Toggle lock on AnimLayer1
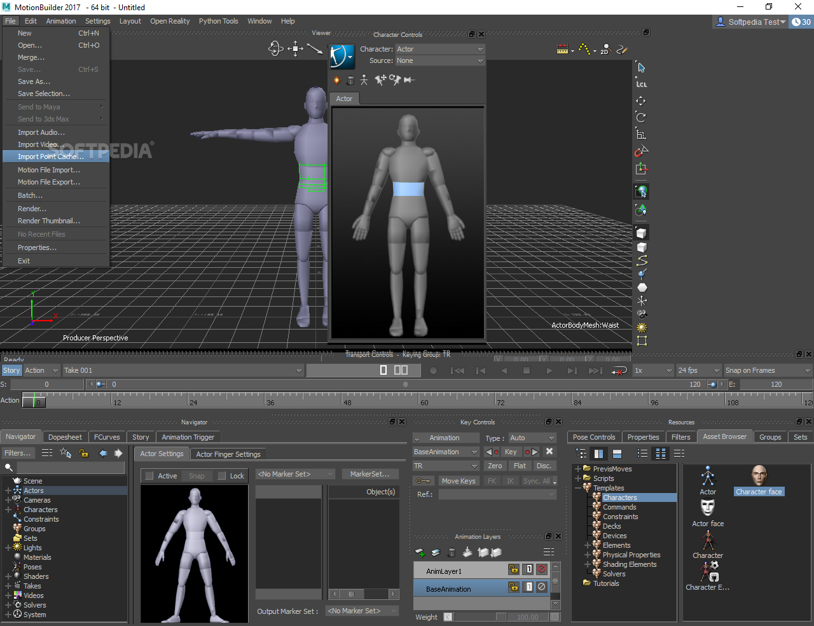This screenshot has width=814, height=626. click(514, 569)
